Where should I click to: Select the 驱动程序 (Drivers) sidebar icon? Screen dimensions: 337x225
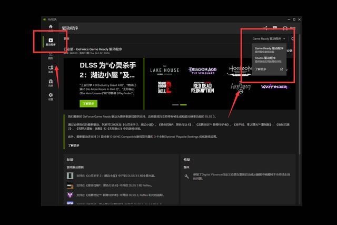tap(51, 41)
